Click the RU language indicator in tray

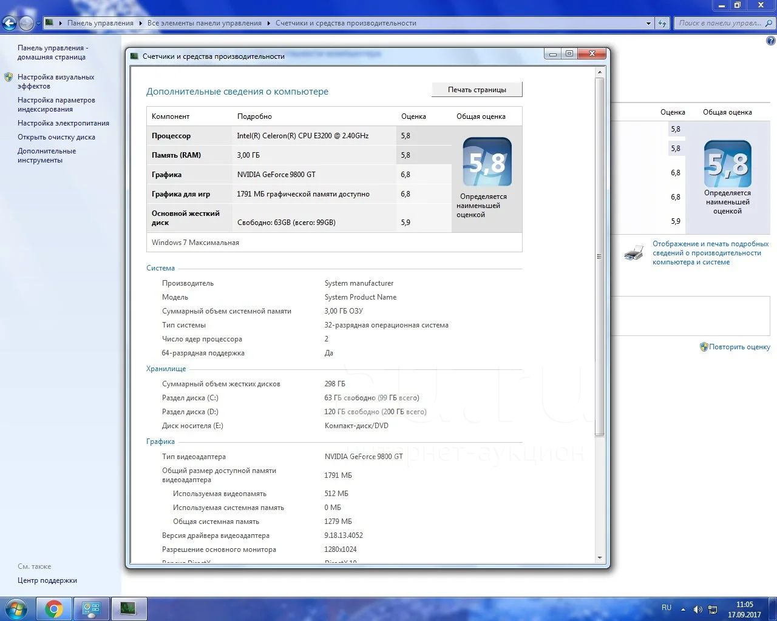[667, 608]
